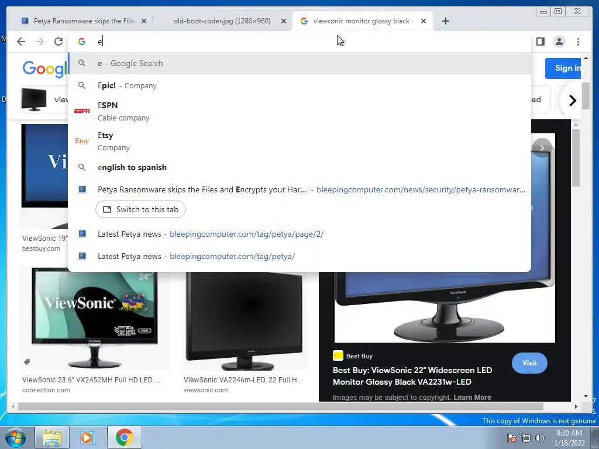Open the ViewSonic VA2246m-LED image
This screenshot has width=599, height=449.
click(x=244, y=321)
